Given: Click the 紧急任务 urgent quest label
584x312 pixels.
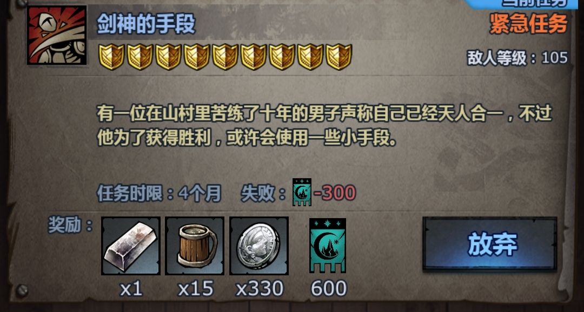Looking at the screenshot, I should pyautogui.click(x=528, y=24).
